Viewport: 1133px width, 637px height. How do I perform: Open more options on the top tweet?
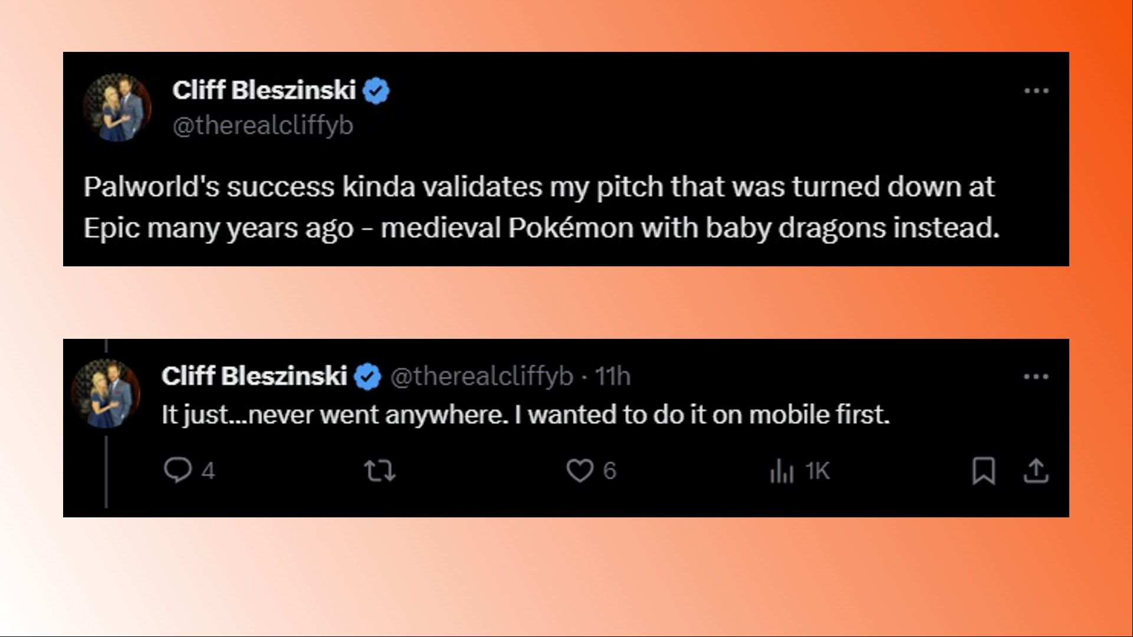coord(1036,91)
